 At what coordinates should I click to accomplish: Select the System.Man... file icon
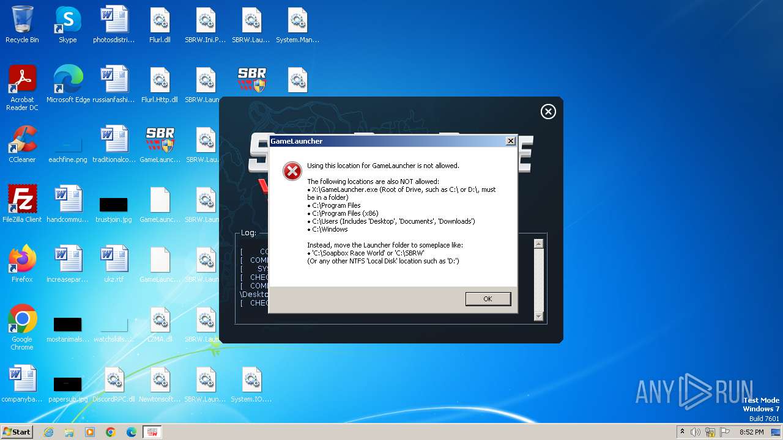(x=297, y=24)
